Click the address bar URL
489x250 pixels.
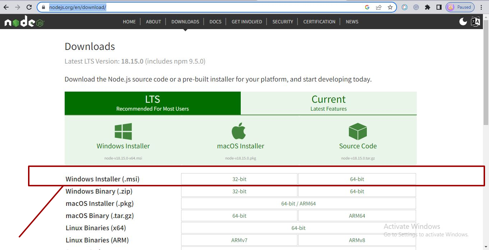tap(78, 7)
